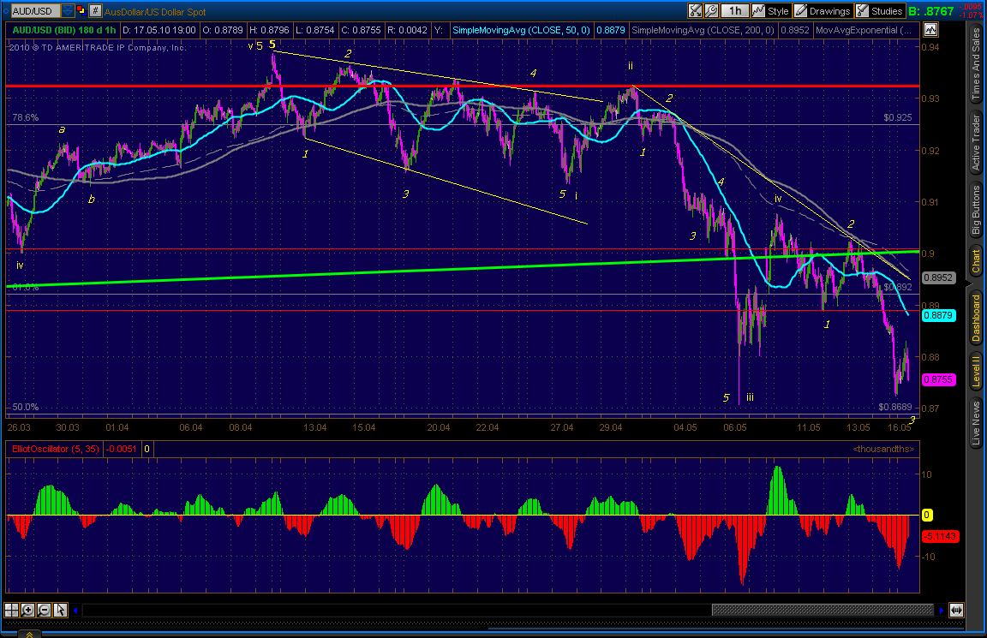This screenshot has height=638, width=987.
Task: Click the C: 0.8755 close value
Action: coord(362,30)
